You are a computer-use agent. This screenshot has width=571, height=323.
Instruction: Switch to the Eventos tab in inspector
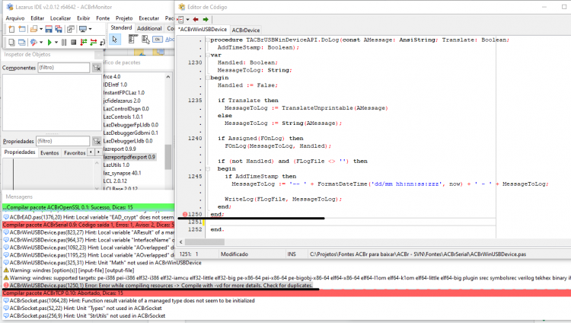(x=49, y=153)
